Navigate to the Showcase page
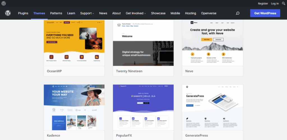The height and width of the screenshot is (140, 287). (x=158, y=13)
